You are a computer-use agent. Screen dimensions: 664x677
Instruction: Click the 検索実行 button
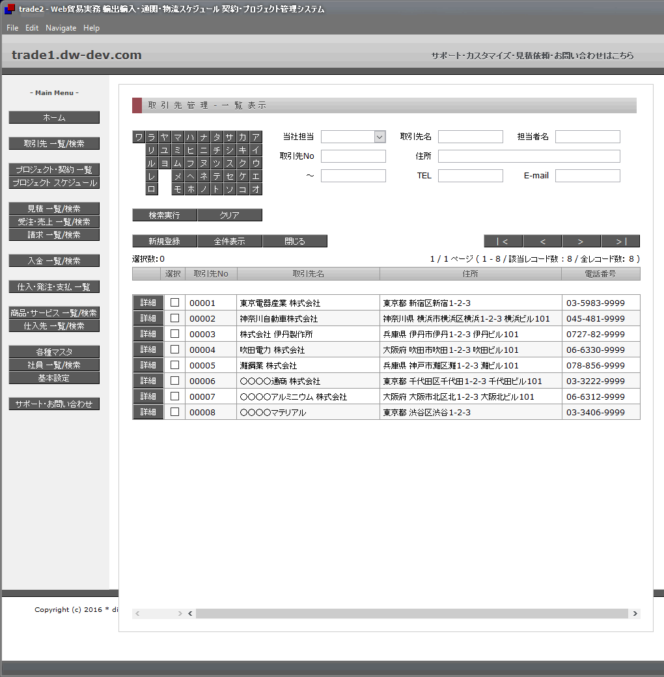pos(165,215)
